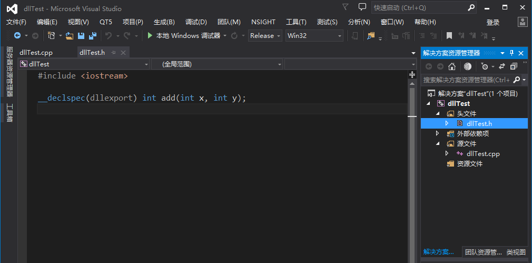The image size is (532, 263).
Task: Open the Release configuration dropdown
Action: click(265, 36)
